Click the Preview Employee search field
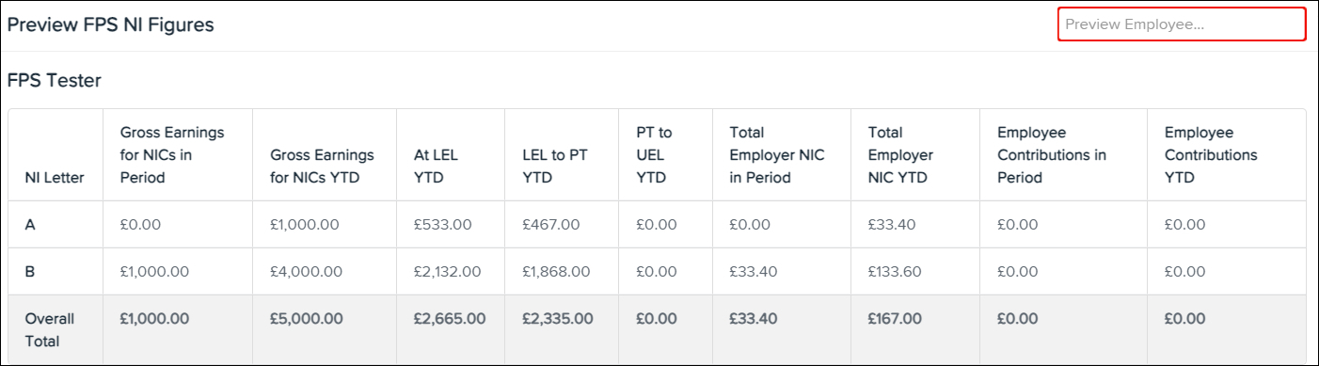The width and height of the screenshot is (1319, 366). [x=1182, y=24]
